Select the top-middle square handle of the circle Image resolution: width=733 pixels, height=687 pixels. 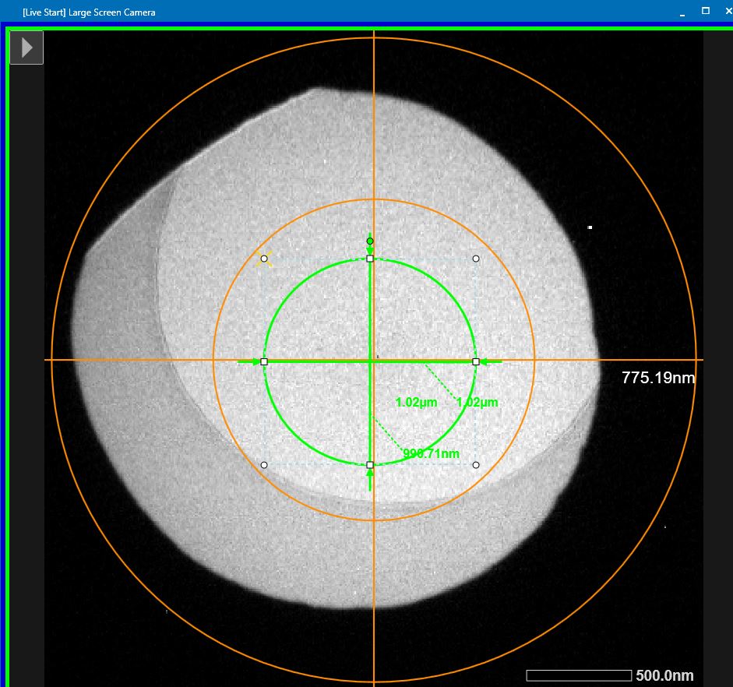point(370,259)
